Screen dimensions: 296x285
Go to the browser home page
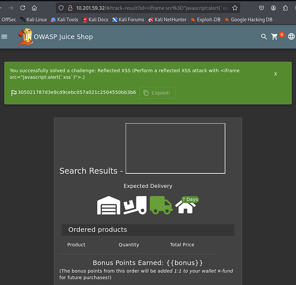(34, 8)
